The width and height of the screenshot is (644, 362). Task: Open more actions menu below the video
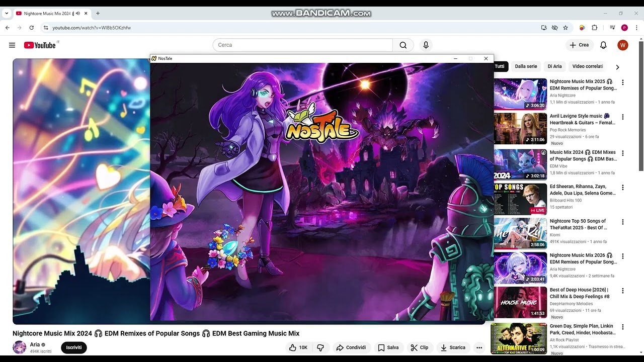point(479,347)
